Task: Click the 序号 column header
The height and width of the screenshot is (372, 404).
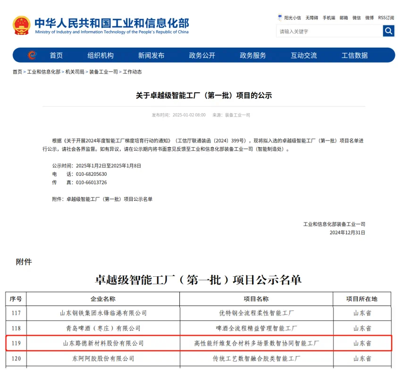Action: pos(16,299)
